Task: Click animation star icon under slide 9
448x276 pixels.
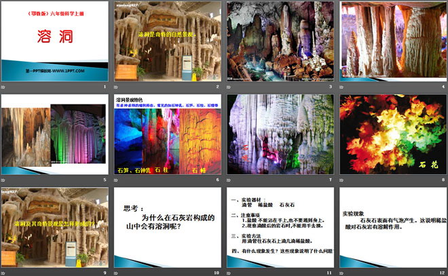Action: [x=3, y=273]
